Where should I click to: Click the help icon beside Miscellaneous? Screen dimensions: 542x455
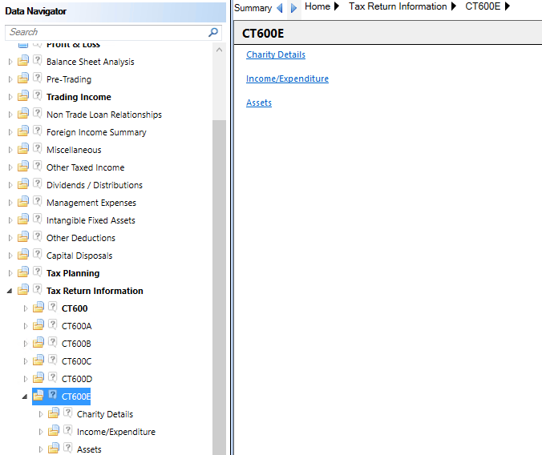(x=38, y=148)
